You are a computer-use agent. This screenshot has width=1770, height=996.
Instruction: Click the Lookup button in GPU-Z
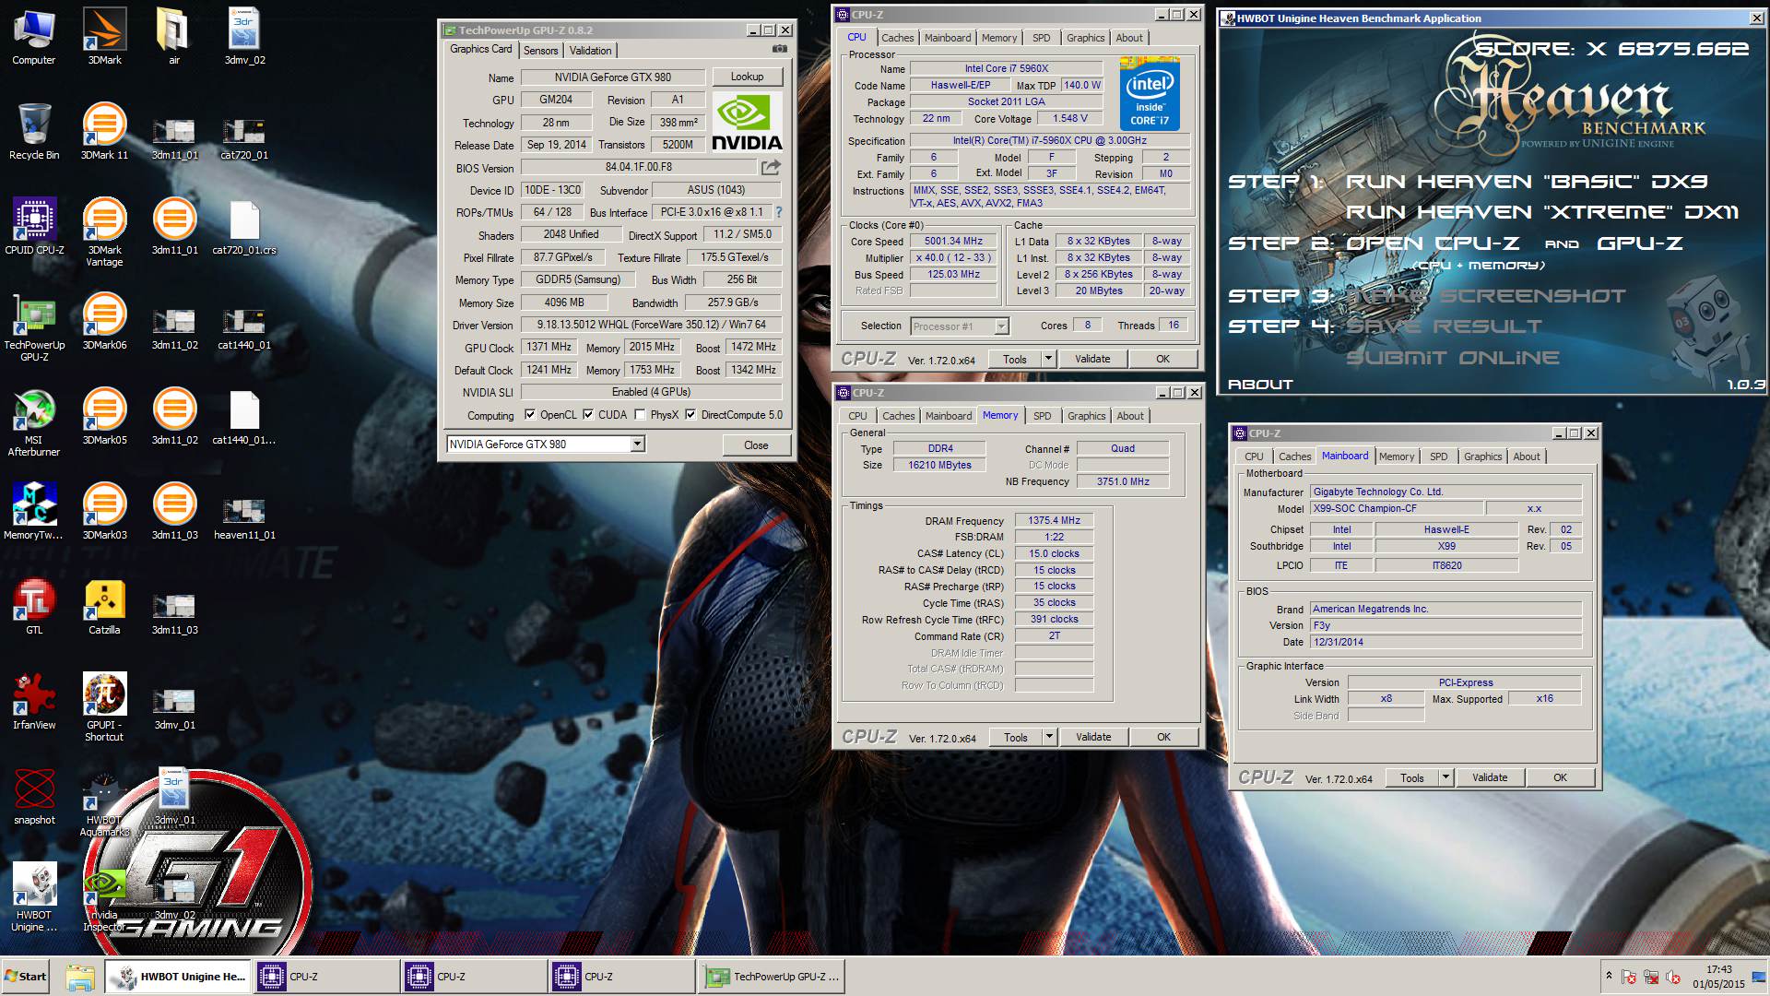click(747, 77)
